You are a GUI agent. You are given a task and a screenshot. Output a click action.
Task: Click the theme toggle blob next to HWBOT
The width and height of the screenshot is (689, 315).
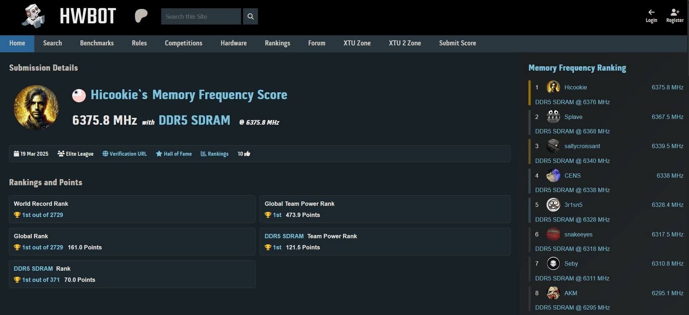click(141, 16)
